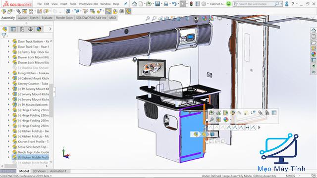Screen dimensions: 317x178
Task: Pin the menu bar with the pushpin icon
Action: click(125, 4)
